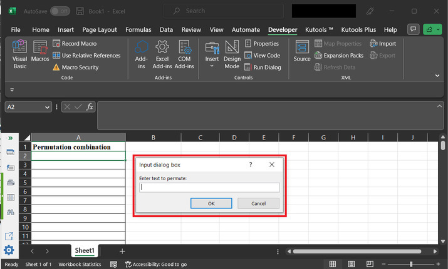The image size is (448, 269).
Task: Click Insert Function fx icon
Action: pos(90,107)
